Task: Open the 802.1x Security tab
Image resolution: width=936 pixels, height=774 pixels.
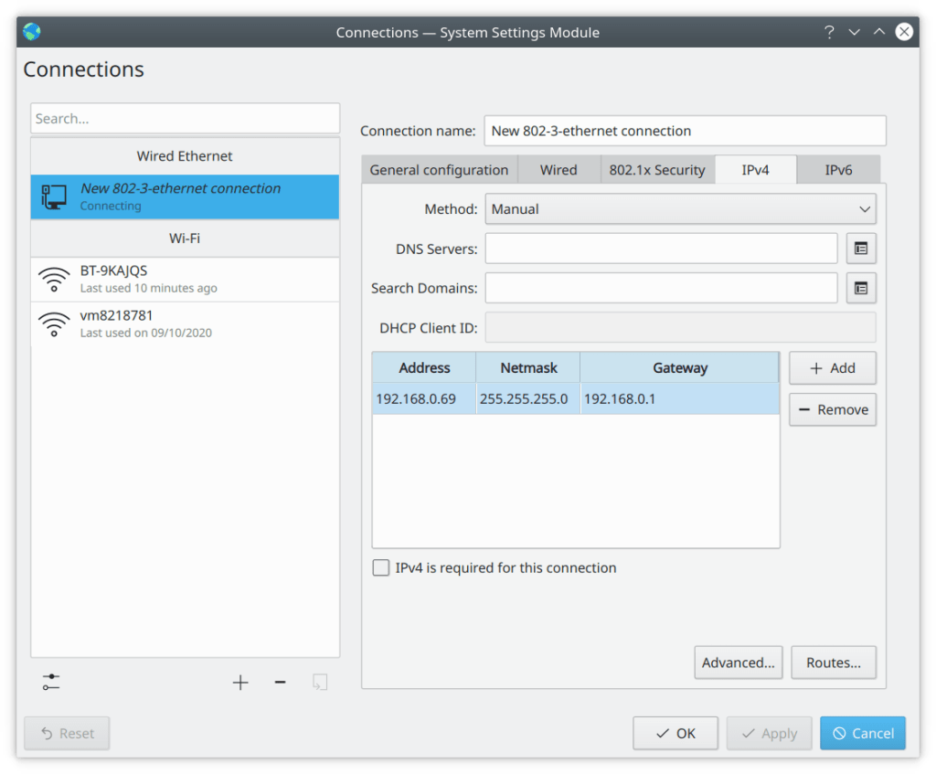Action: click(x=657, y=170)
